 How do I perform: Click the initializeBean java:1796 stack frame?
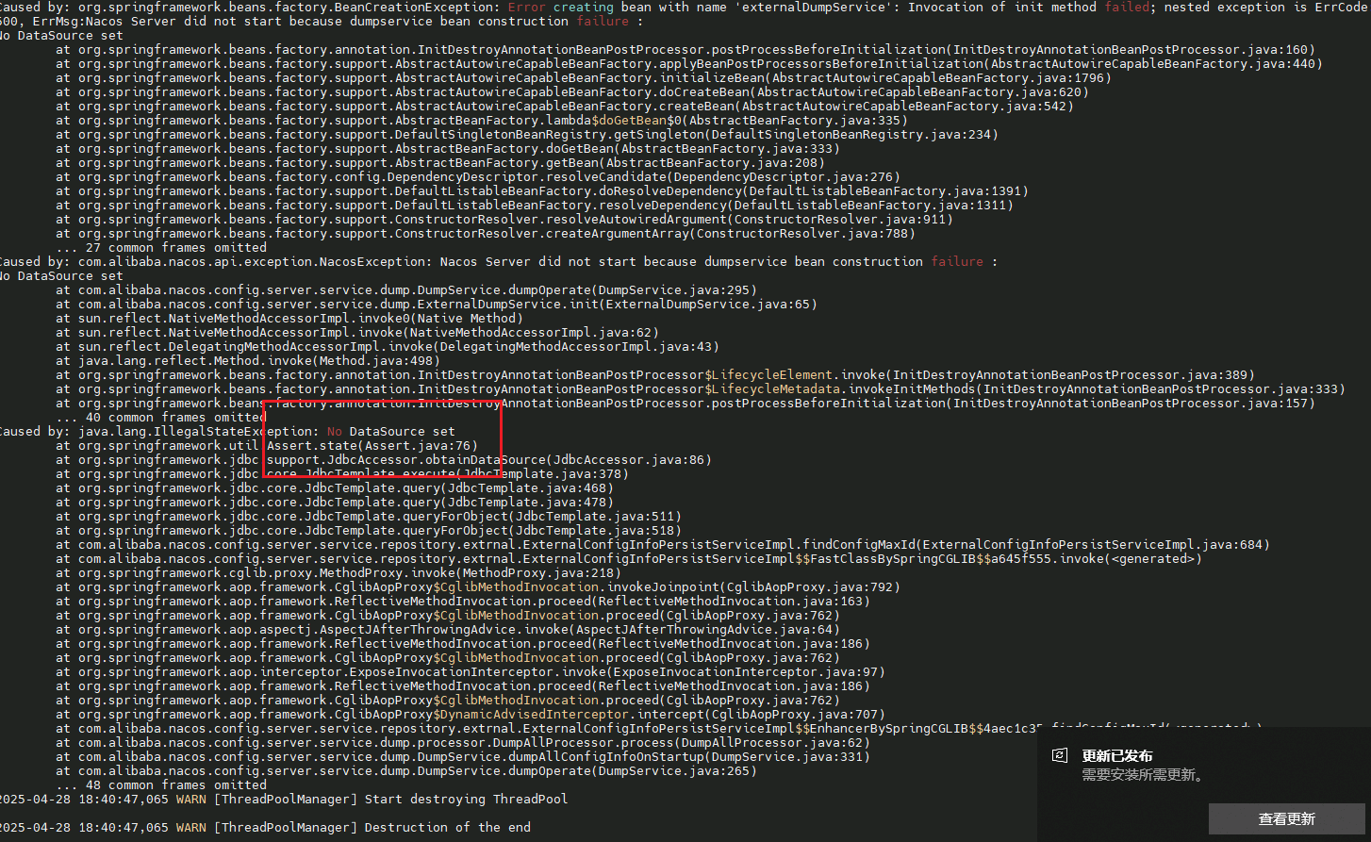583,77
